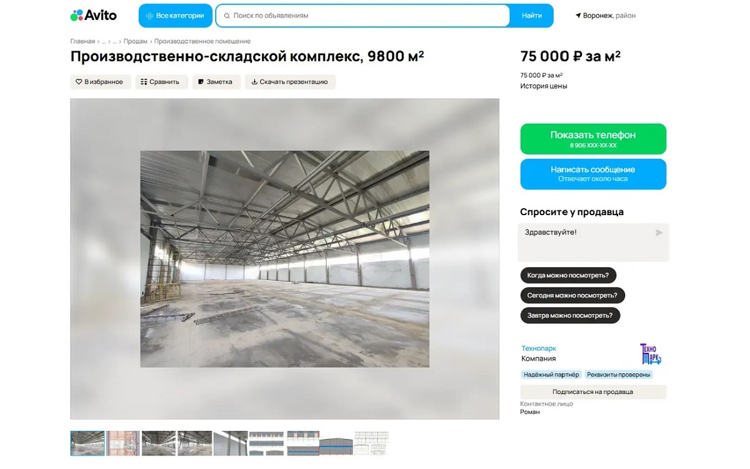The width and height of the screenshot is (750, 469).
Task: Click the Найти search button
Action: click(532, 16)
